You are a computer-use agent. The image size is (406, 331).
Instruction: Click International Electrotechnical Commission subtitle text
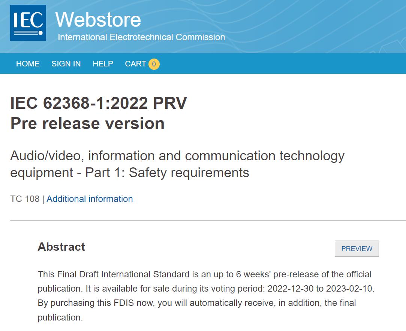tap(141, 37)
